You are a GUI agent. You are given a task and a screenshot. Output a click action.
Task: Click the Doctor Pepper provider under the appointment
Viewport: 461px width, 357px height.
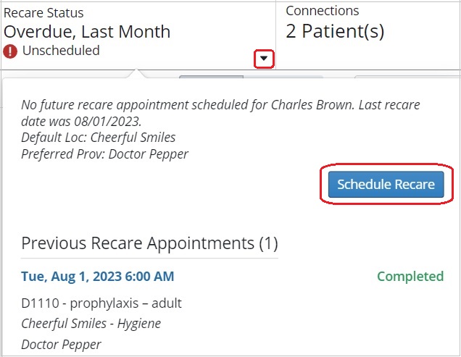point(61,345)
